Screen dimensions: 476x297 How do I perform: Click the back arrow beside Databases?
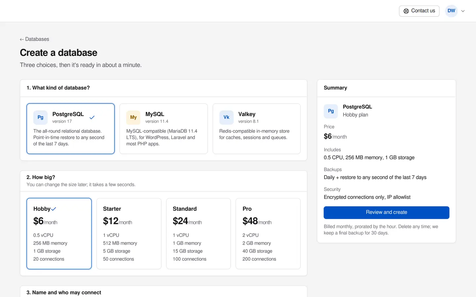point(22,39)
